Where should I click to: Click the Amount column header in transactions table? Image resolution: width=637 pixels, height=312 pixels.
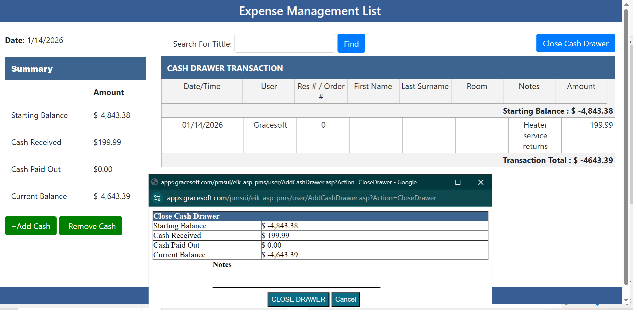click(x=581, y=87)
